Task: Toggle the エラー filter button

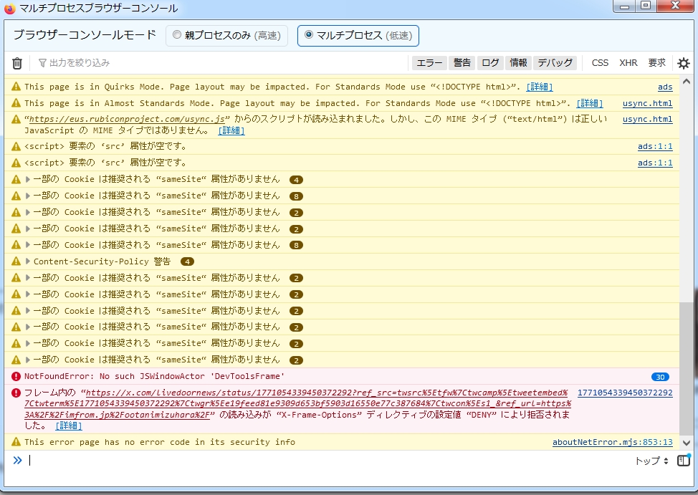Action: [x=429, y=63]
